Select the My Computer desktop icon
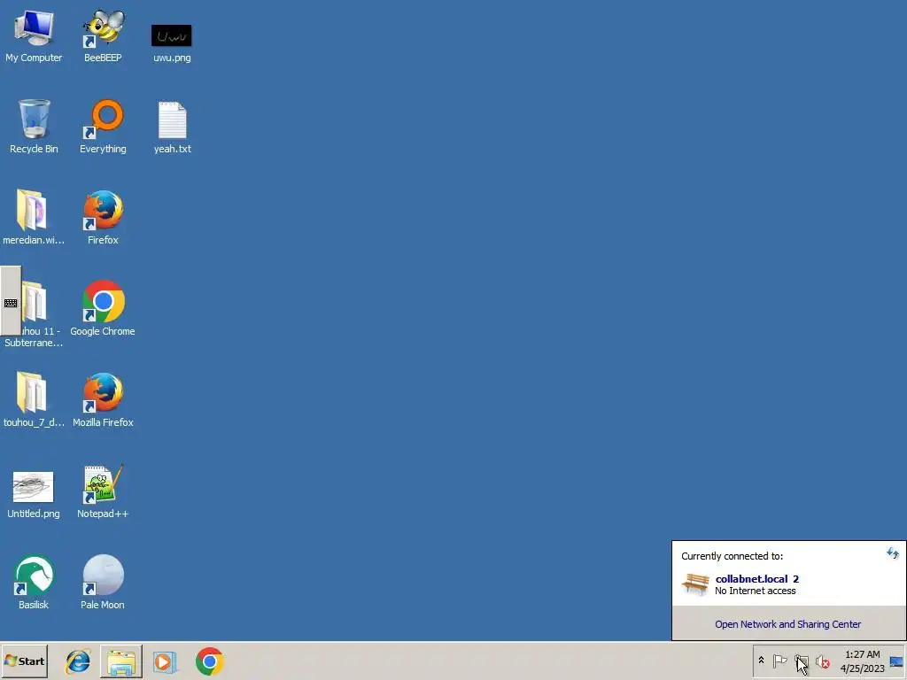 click(34, 35)
